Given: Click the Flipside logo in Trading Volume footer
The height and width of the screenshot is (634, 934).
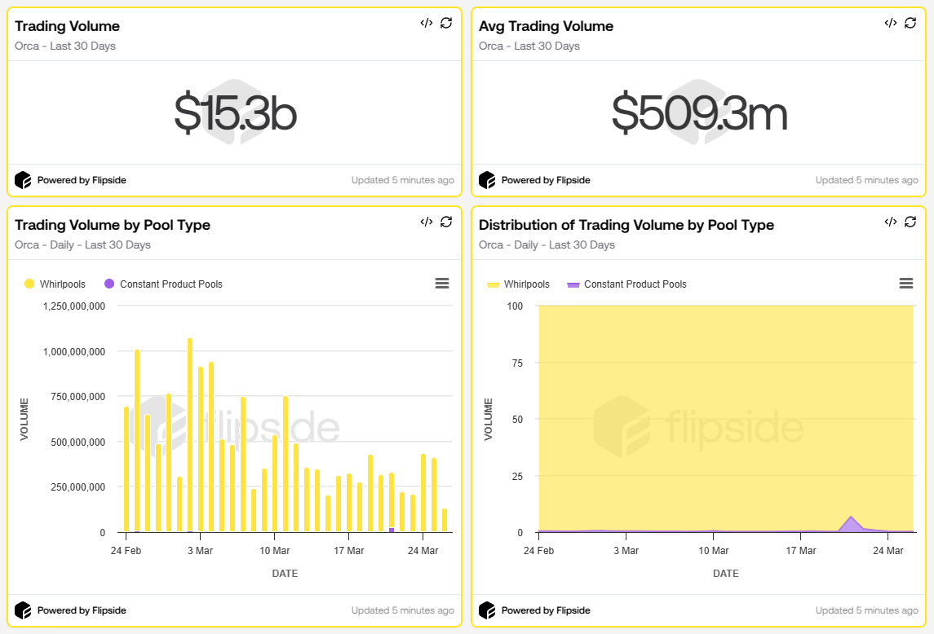Looking at the screenshot, I should (22, 180).
